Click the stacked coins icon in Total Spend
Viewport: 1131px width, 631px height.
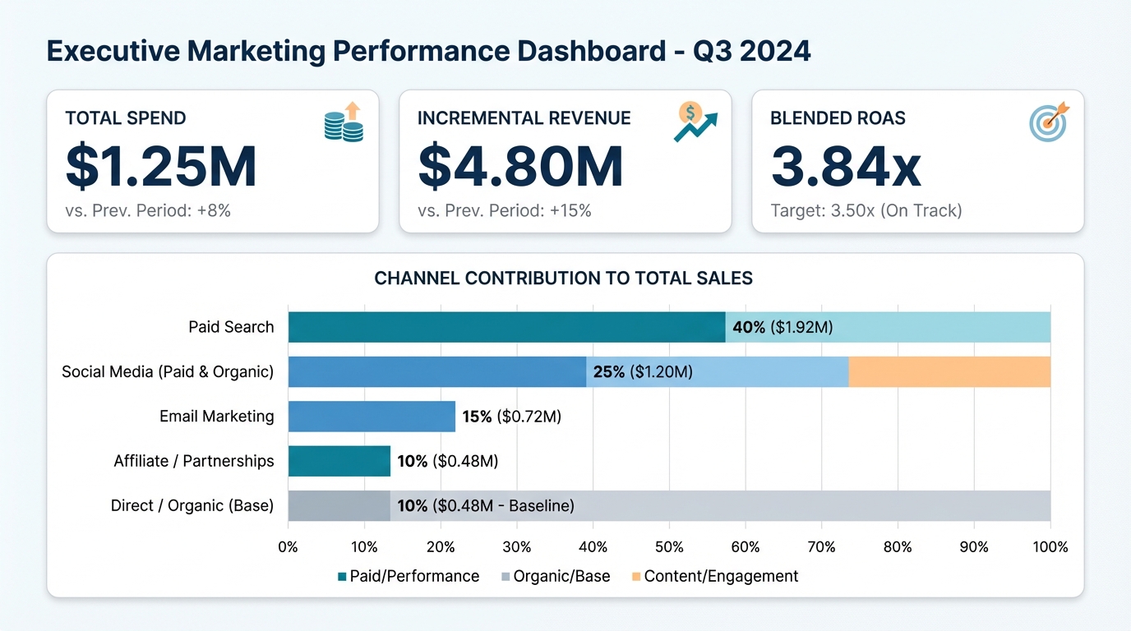[344, 122]
